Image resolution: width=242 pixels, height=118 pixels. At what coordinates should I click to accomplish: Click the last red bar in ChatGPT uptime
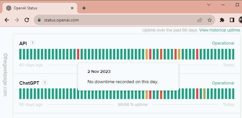point(197,94)
